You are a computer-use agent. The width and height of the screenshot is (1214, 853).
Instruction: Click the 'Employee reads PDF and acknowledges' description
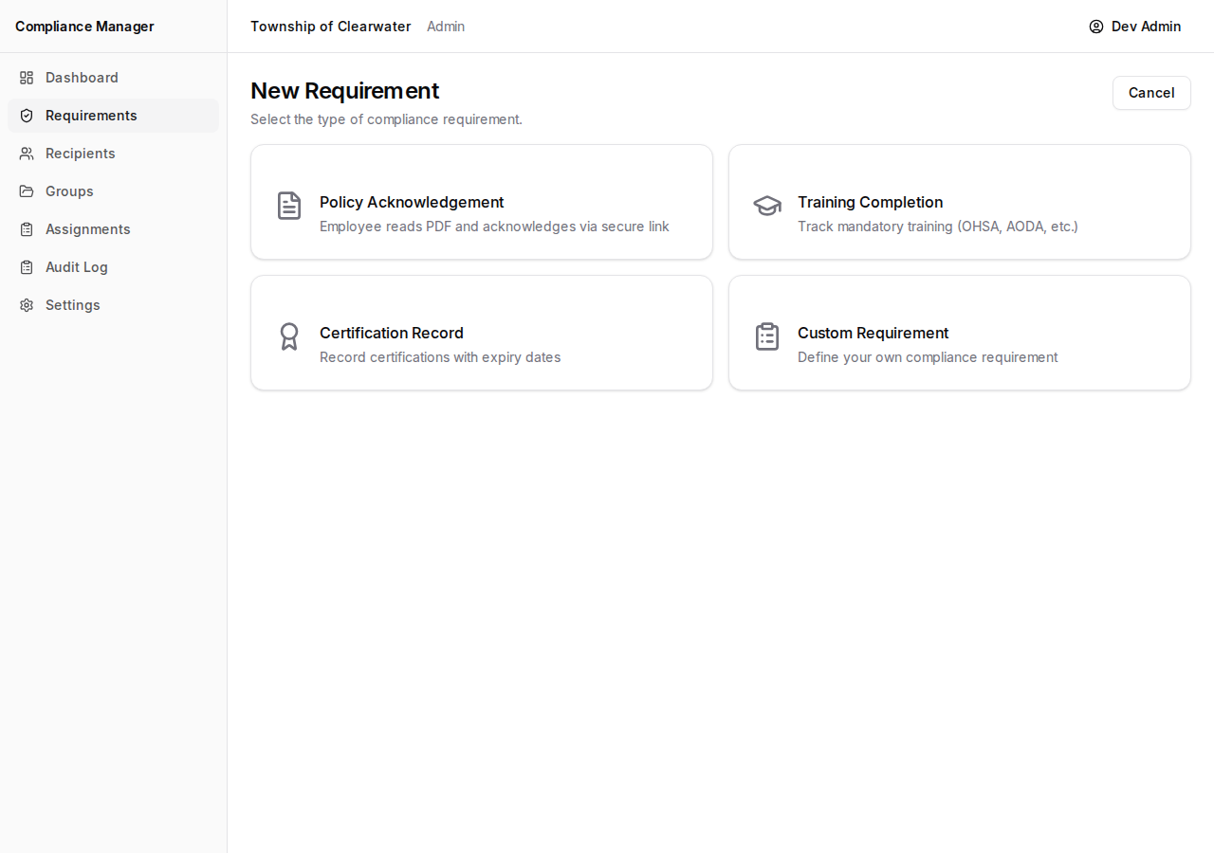point(494,227)
